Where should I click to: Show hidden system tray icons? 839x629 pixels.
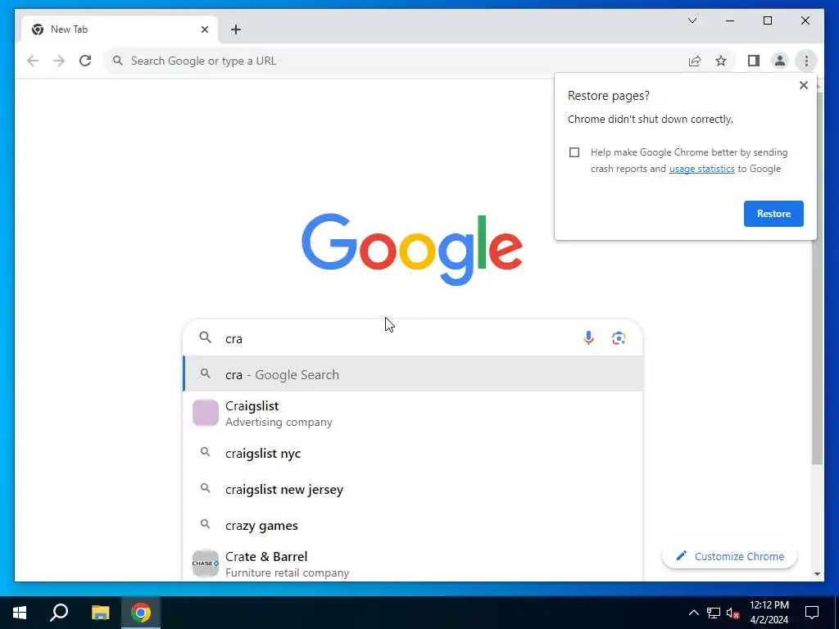[x=693, y=613]
